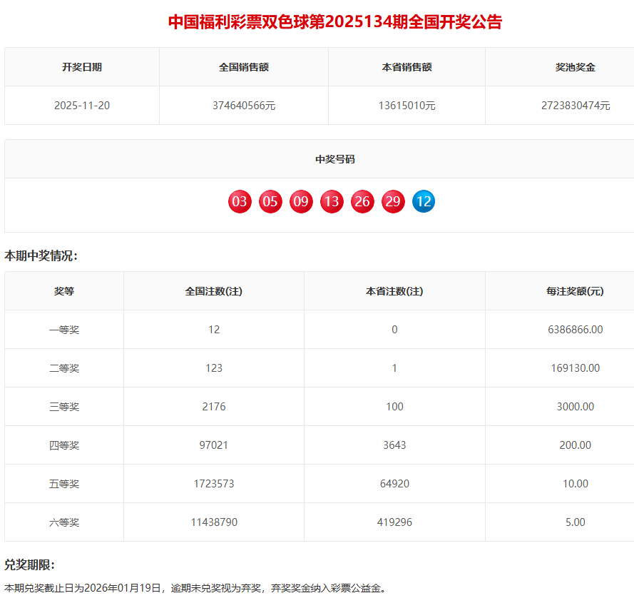
Task: Click the red ball numbered 03
Action: coord(240,202)
